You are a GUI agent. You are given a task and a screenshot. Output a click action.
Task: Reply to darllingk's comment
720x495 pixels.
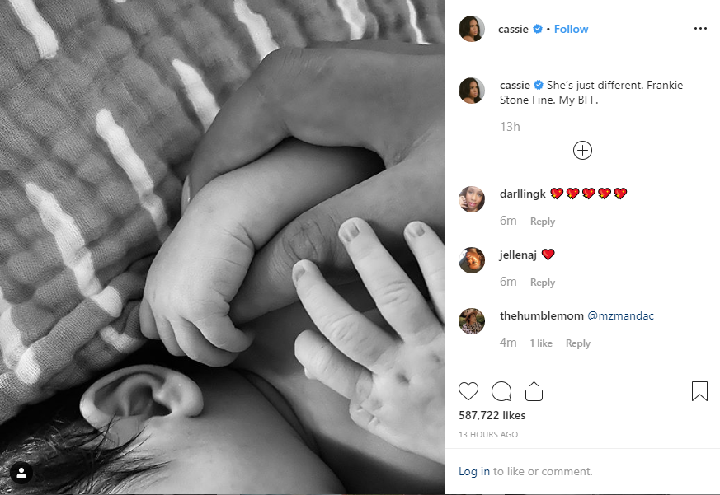[x=543, y=221]
